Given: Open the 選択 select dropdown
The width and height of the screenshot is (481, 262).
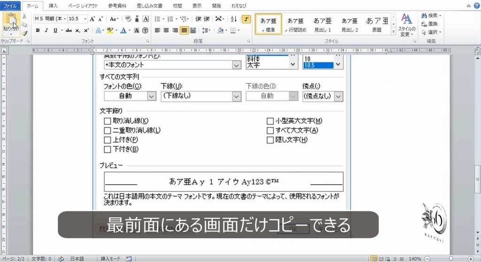Looking at the screenshot, I should [440, 32].
